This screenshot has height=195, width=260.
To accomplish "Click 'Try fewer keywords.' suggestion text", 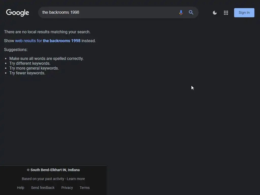I will (x=27, y=73).
